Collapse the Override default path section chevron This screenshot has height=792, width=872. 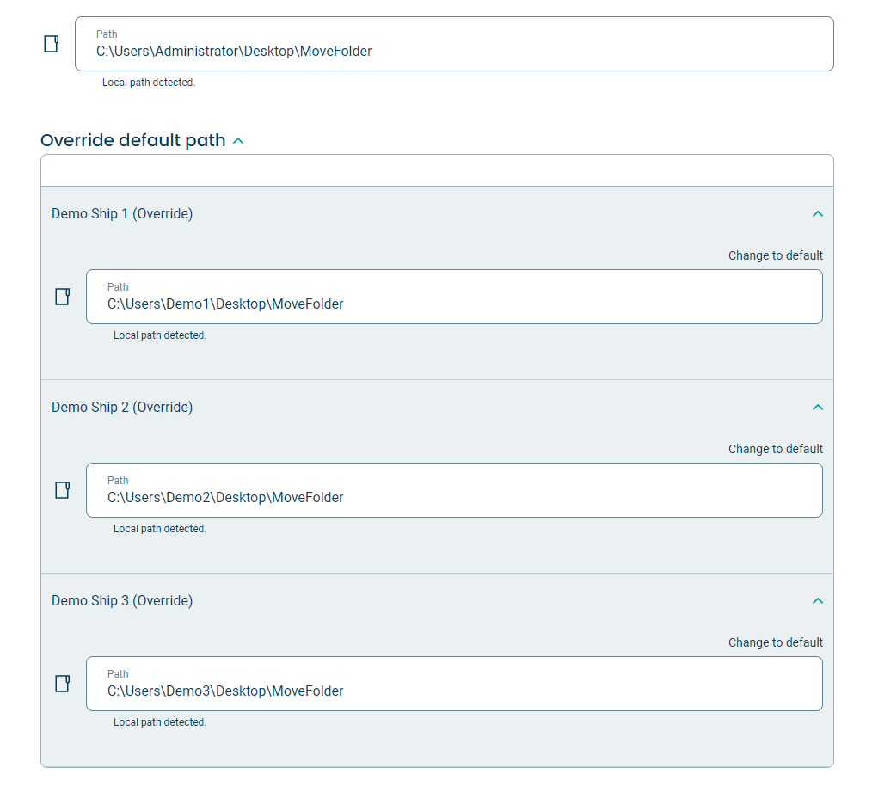238,141
